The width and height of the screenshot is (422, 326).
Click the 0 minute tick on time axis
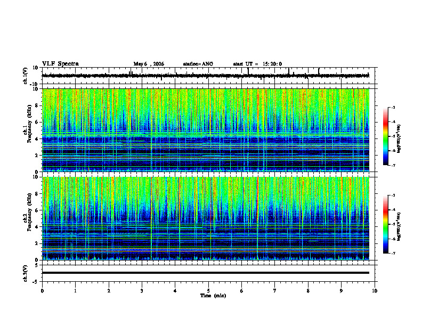tap(42, 291)
